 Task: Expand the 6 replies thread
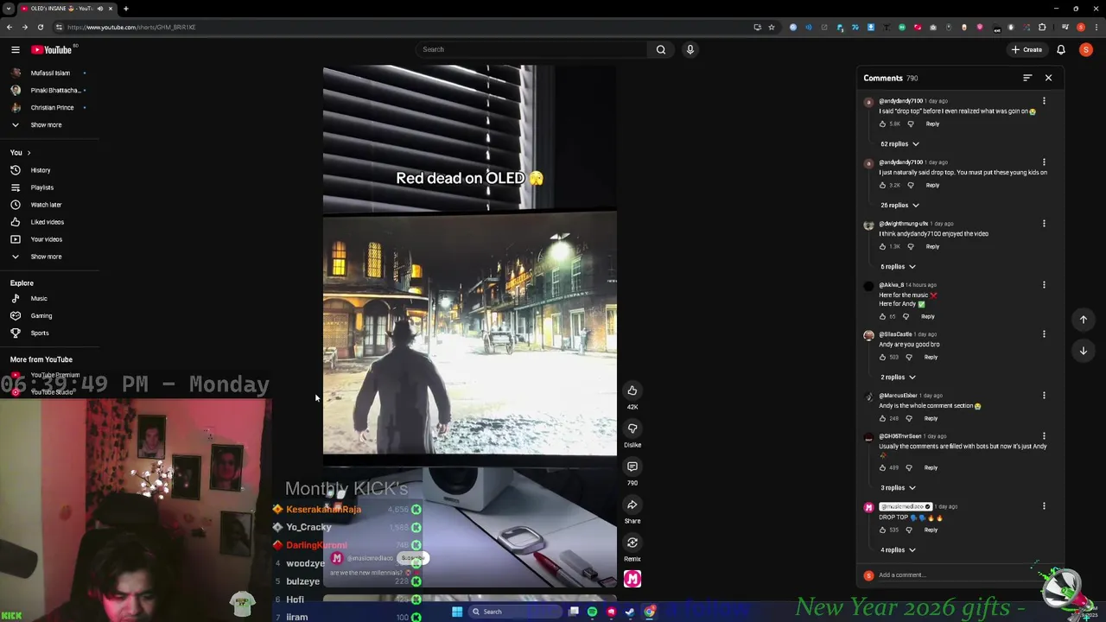(898, 266)
